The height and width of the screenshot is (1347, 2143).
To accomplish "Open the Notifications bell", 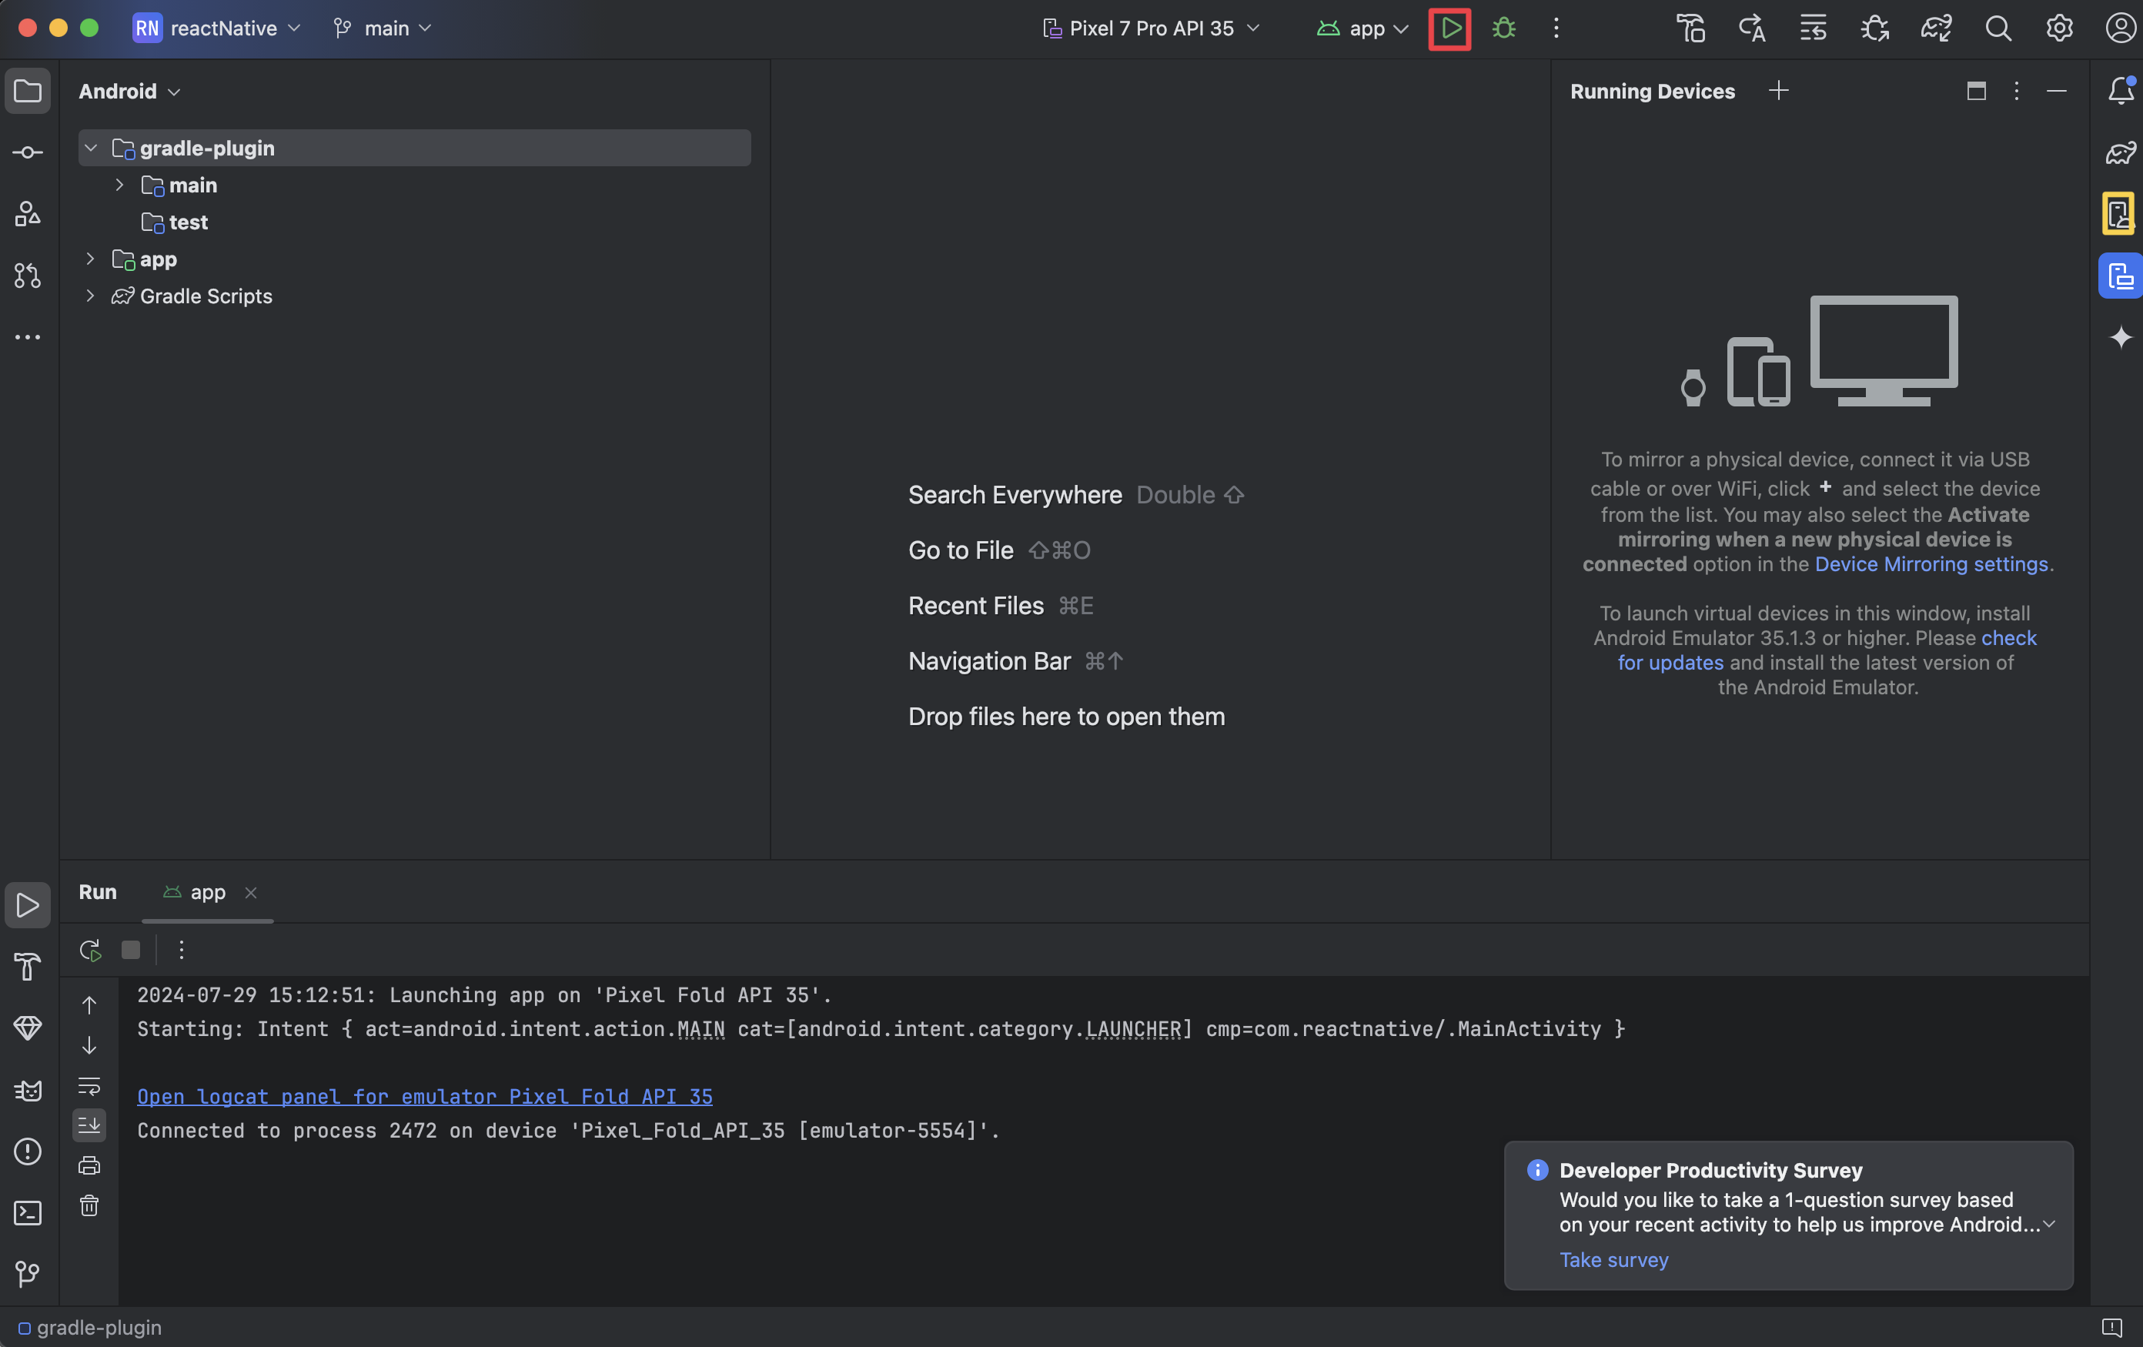I will pos(2121,91).
